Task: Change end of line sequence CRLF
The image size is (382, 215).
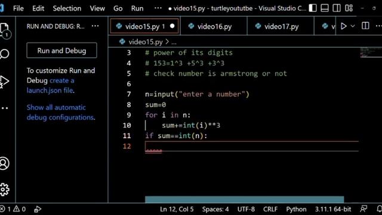Action: point(270,209)
